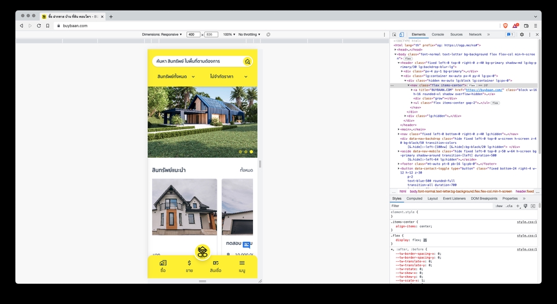Switch to the Console tab
557x304 pixels.
(x=437, y=34)
